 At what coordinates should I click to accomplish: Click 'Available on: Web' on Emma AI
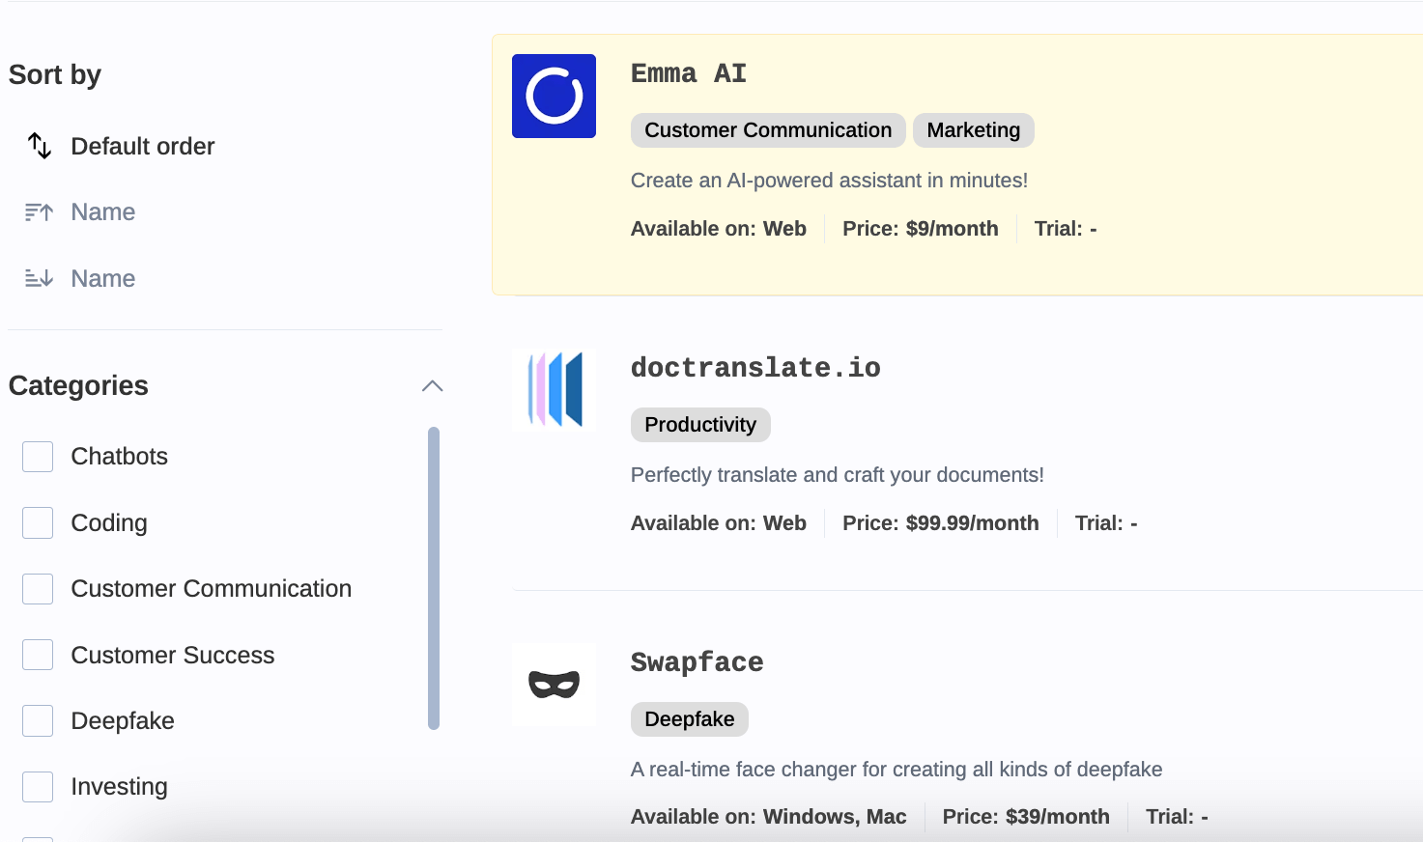[x=719, y=229]
